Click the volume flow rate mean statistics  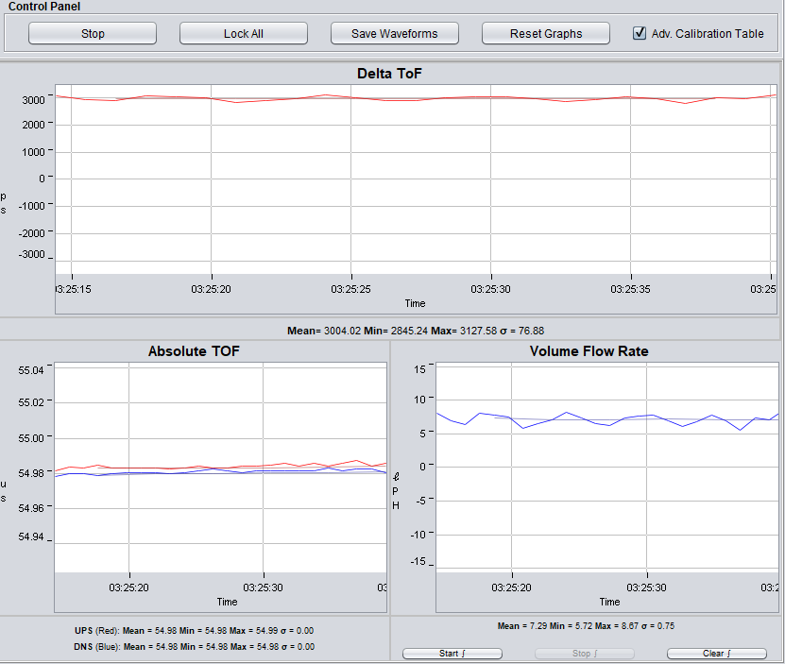click(587, 625)
